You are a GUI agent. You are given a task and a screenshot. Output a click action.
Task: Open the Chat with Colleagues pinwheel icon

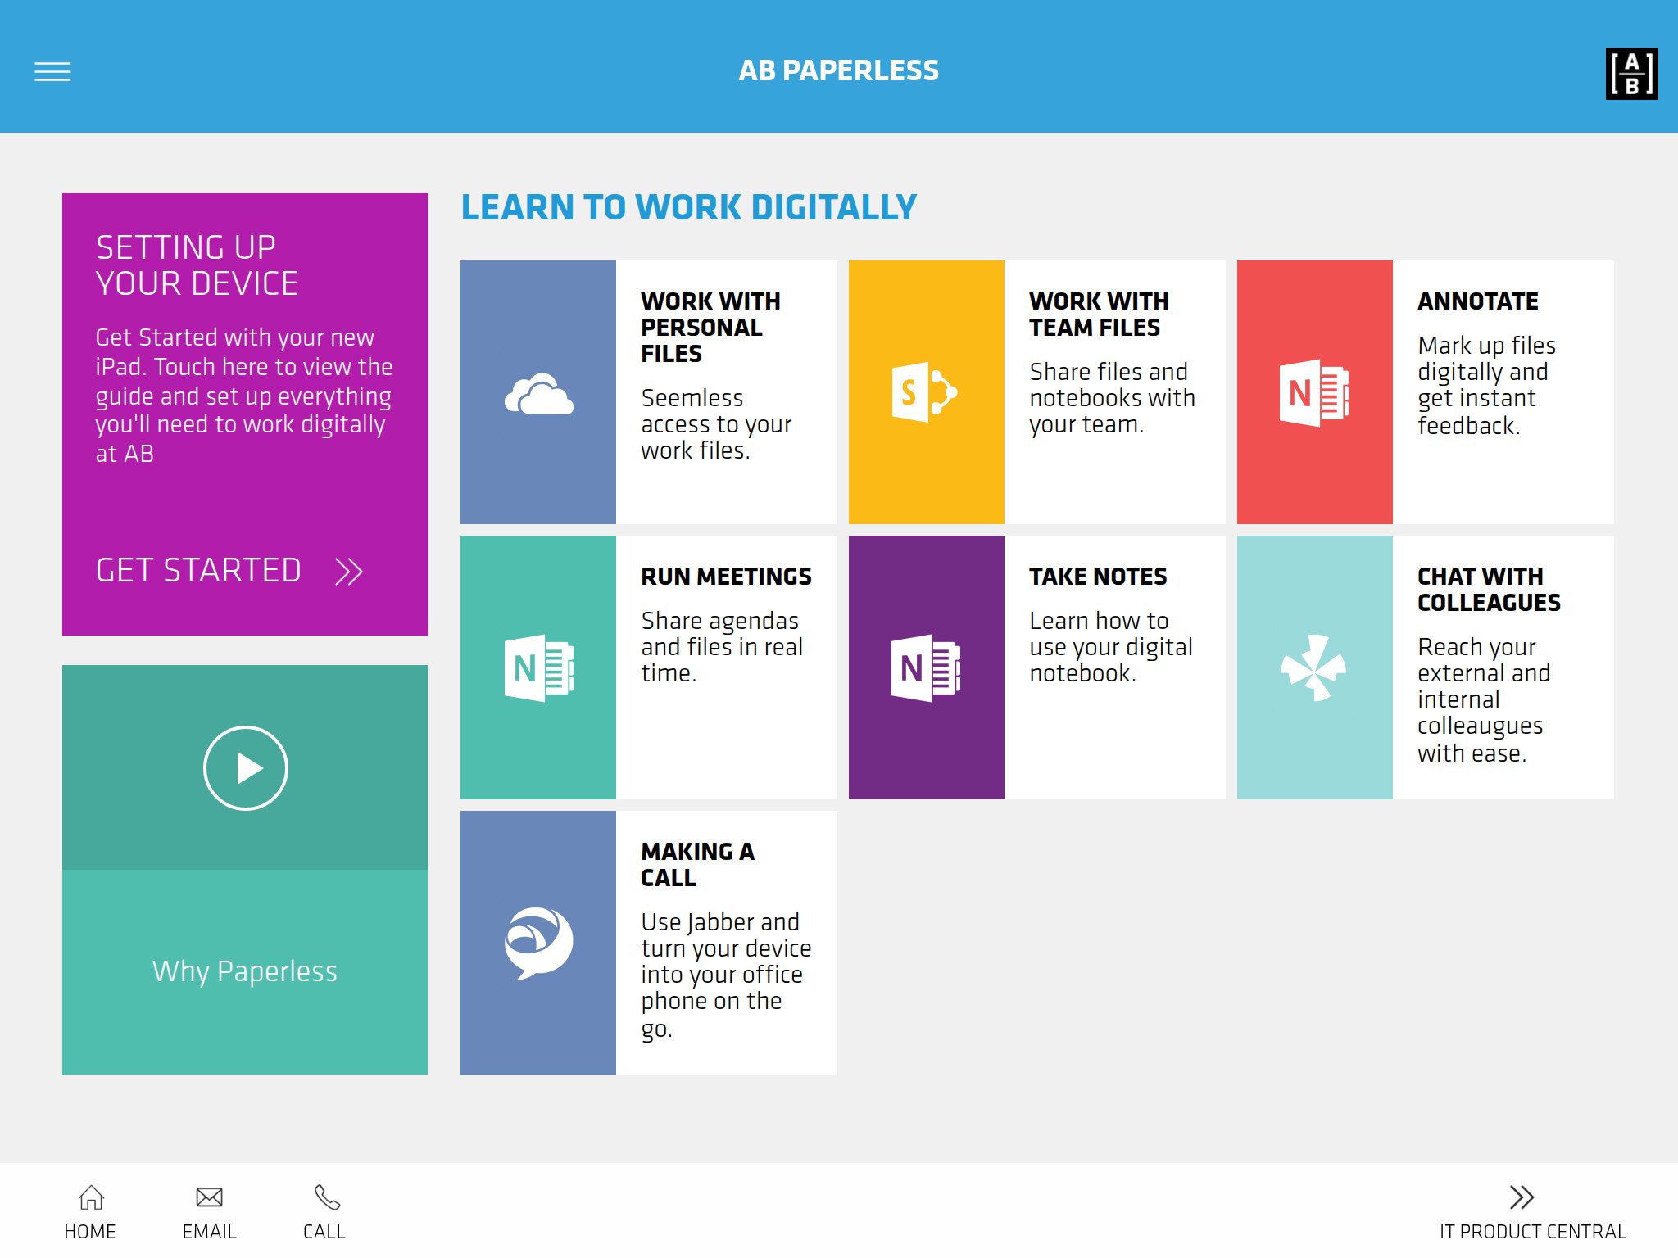[x=1315, y=667]
